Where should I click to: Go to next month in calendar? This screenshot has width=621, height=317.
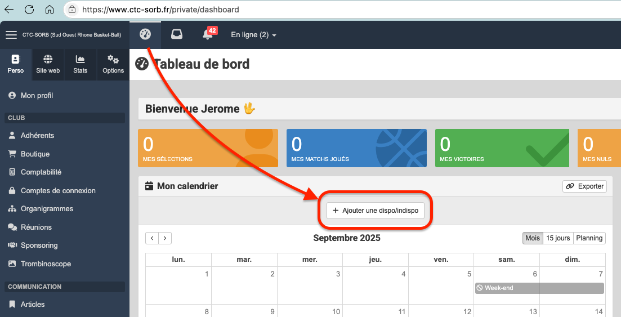click(165, 238)
